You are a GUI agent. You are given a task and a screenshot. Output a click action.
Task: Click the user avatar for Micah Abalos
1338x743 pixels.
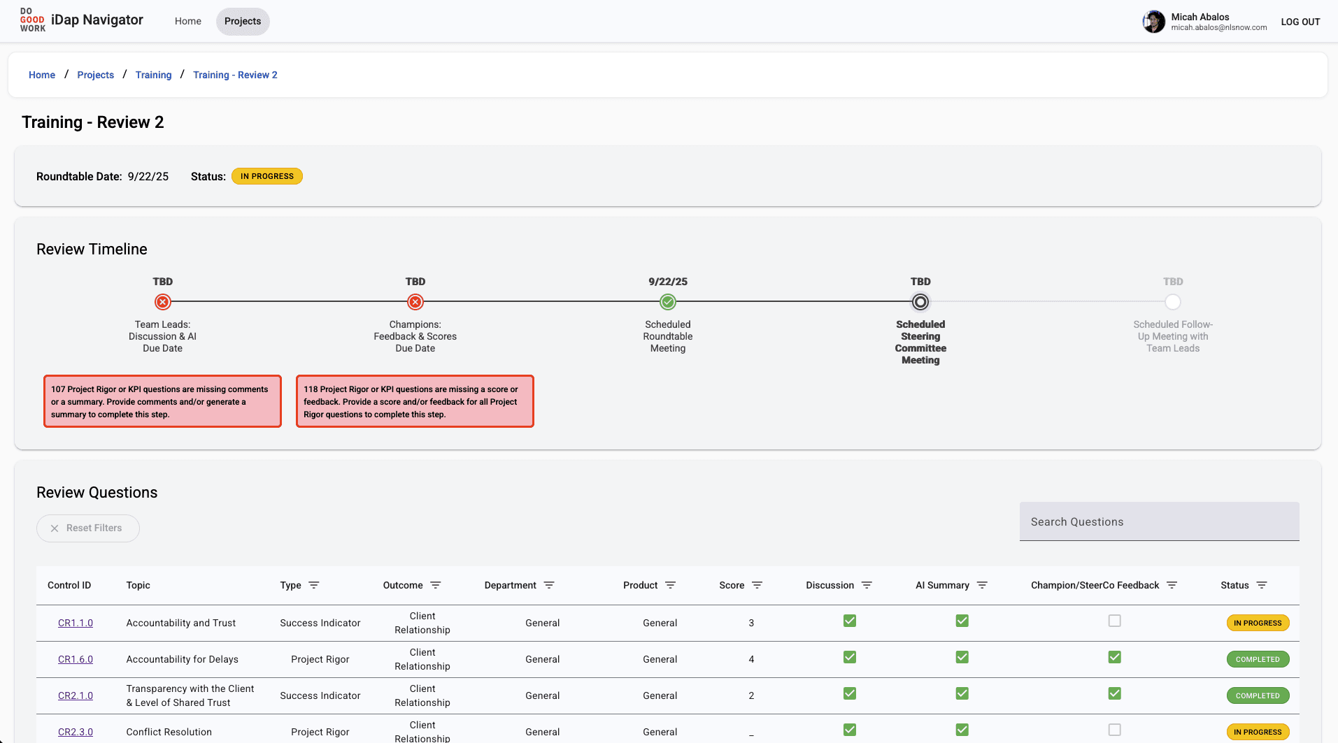[1153, 21]
